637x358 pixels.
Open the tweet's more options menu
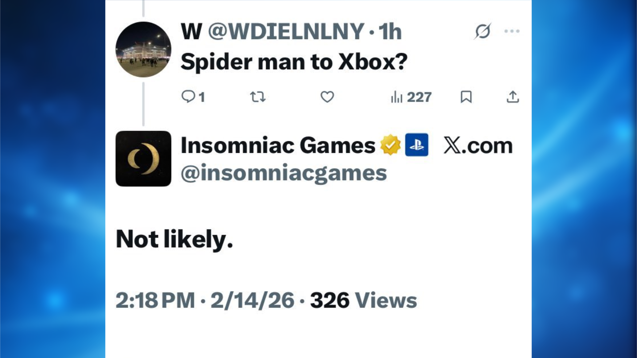[x=512, y=31]
